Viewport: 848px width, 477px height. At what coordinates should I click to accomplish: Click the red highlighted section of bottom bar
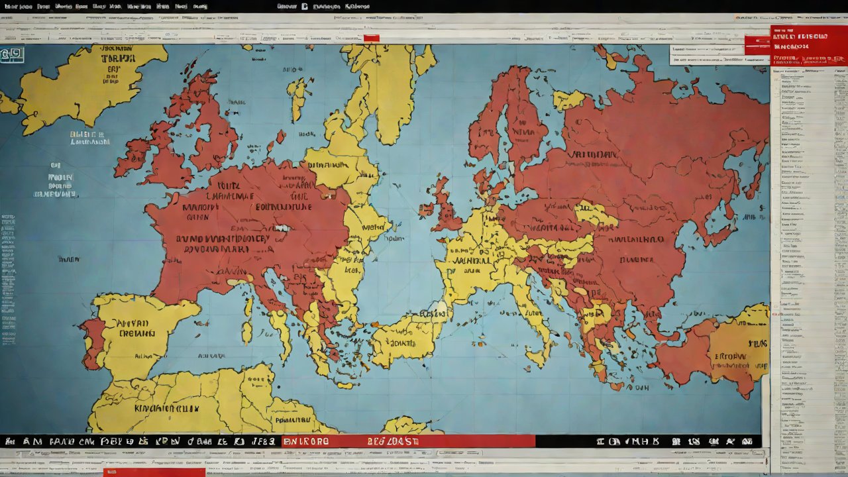(407, 441)
